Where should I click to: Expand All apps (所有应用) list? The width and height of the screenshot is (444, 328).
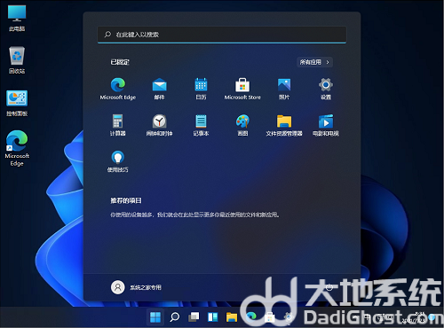[x=314, y=62]
